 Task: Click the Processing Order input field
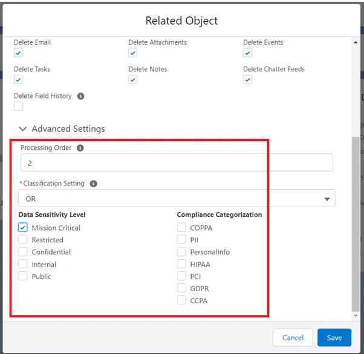click(x=177, y=163)
